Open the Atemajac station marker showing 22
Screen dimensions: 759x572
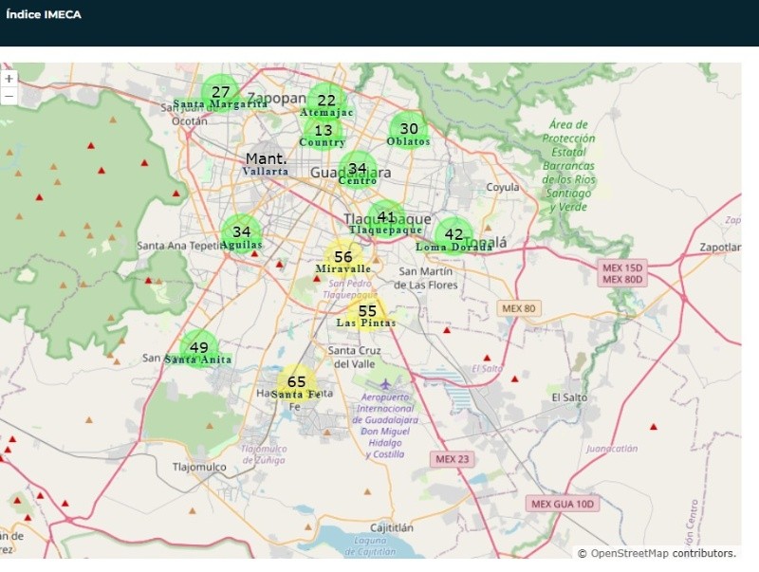(x=326, y=101)
